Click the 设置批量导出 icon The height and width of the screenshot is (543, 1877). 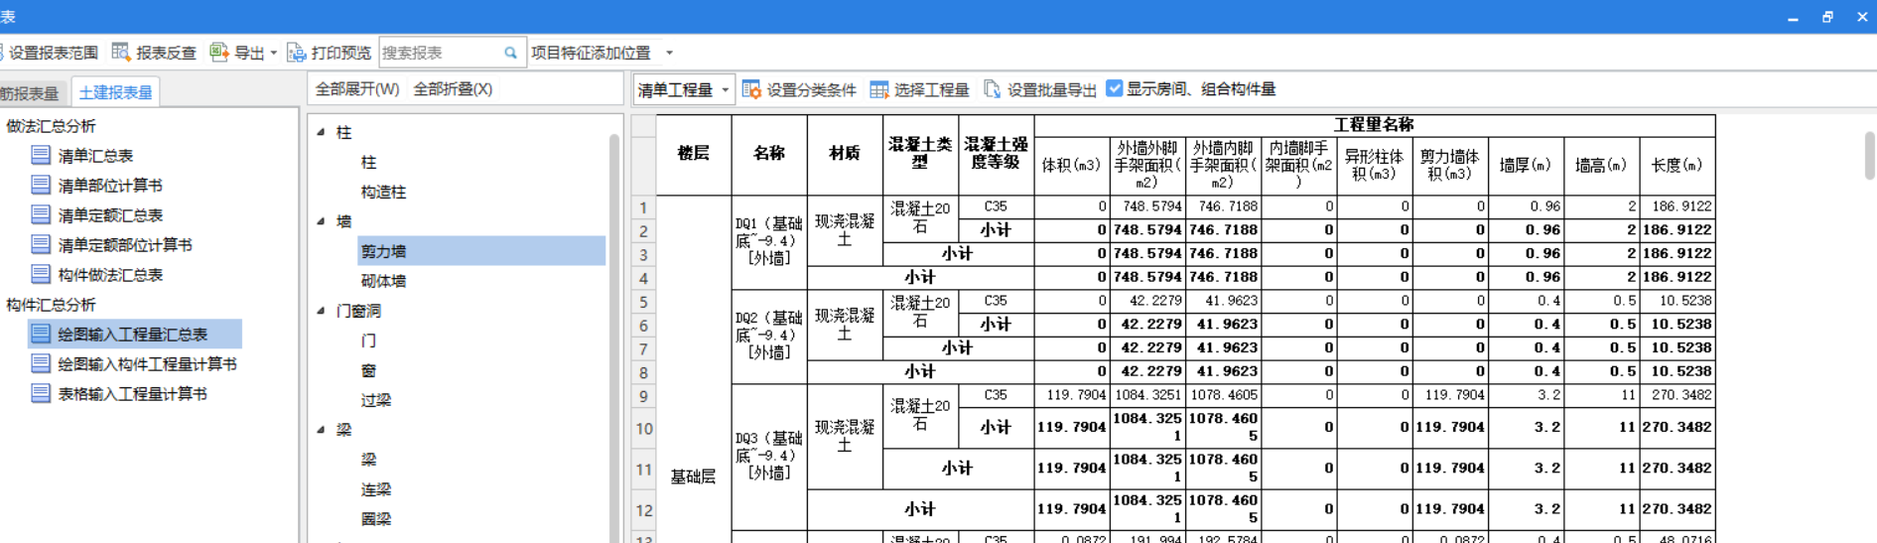point(992,89)
